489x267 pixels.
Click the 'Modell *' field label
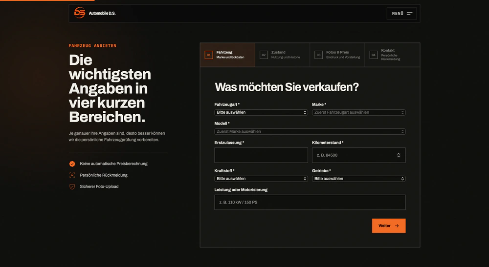coord(222,123)
